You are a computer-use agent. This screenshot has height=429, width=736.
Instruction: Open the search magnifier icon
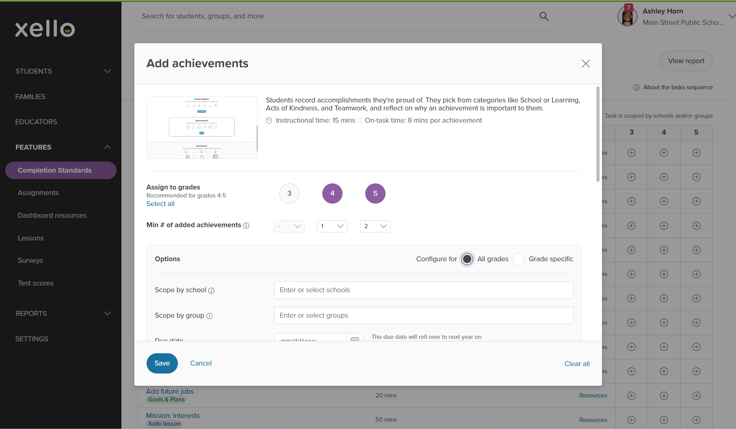pyautogui.click(x=544, y=16)
